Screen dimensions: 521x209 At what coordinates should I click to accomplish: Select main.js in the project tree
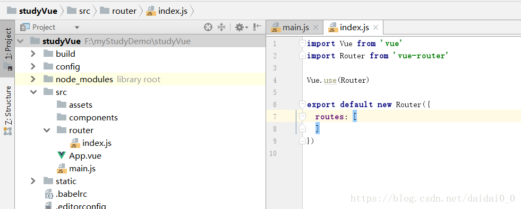[82, 169]
